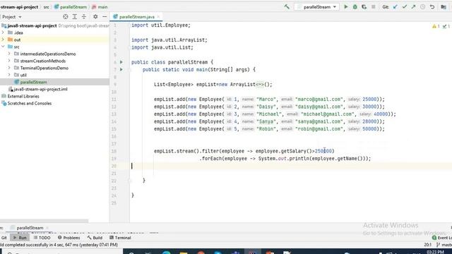Image resolution: width=452 pixels, height=254 pixels.
Task: Expand the TerminalOperationsDemo package
Action: coord(9,68)
